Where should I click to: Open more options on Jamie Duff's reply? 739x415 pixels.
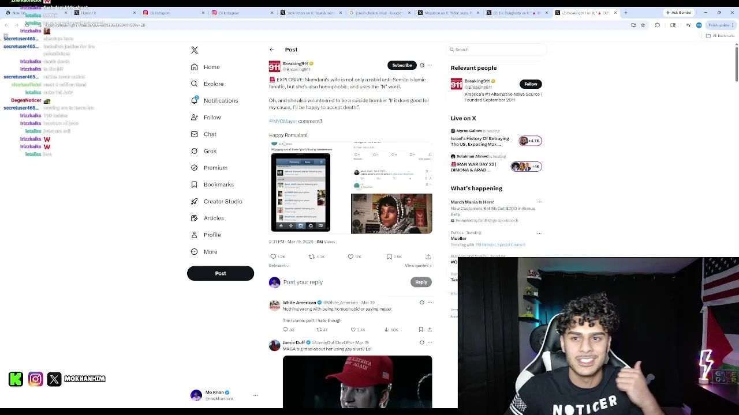(x=430, y=342)
